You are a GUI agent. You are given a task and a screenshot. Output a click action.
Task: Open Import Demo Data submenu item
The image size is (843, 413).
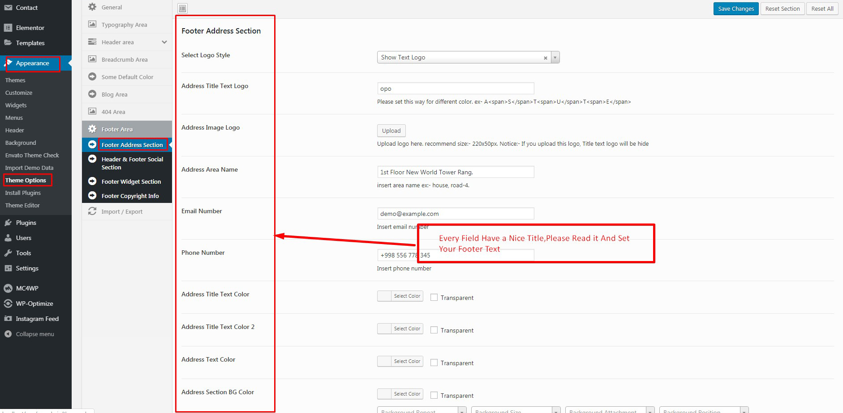29,168
